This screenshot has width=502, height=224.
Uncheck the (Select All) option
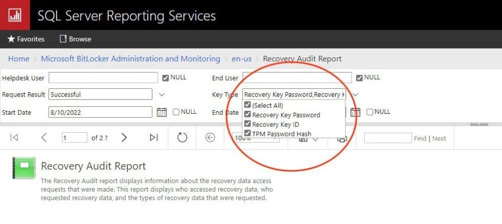(x=248, y=105)
